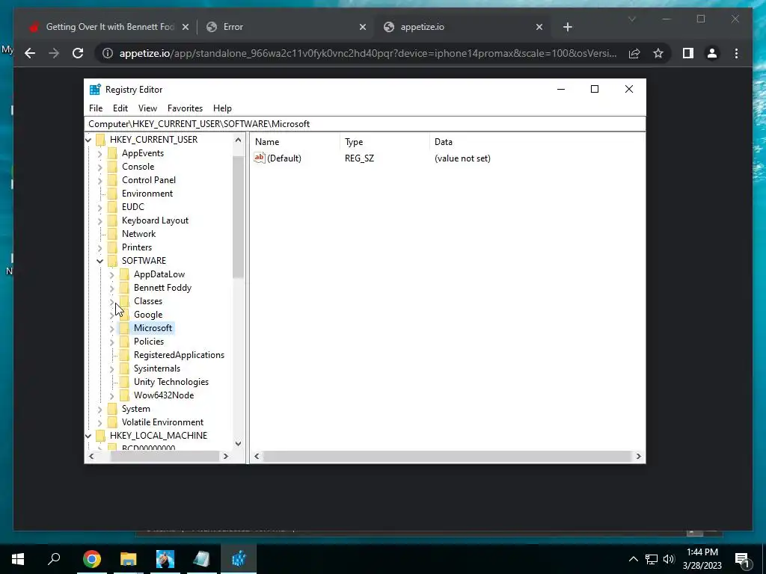The image size is (766, 574).
Task: Select the Google key in tree
Action: pyautogui.click(x=148, y=315)
